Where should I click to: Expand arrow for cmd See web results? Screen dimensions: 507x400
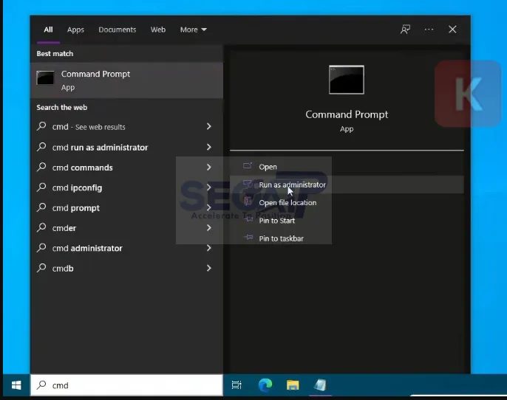coord(209,126)
